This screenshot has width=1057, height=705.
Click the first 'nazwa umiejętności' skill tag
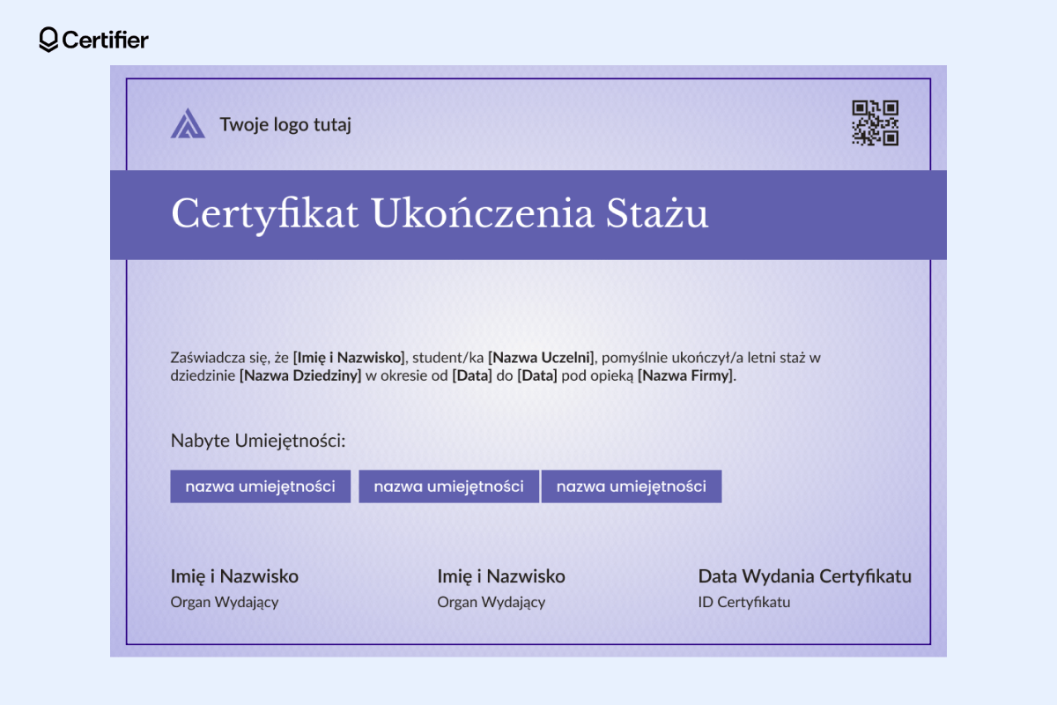[261, 486]
